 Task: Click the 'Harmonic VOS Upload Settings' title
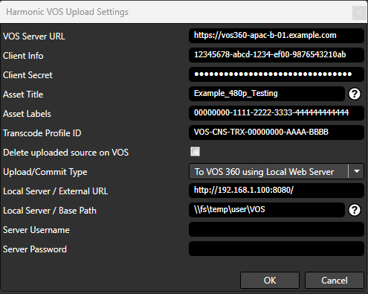point(68,12)
